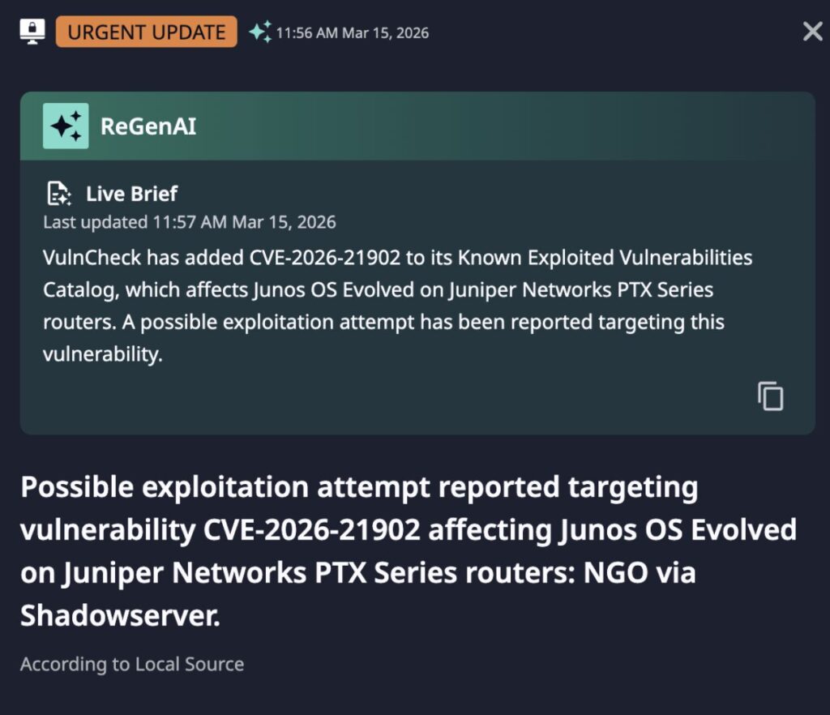Viewport: 830px width, 715px height.
Task: Click the sparkle icon beside the timestamp
Action: point(259,31)
